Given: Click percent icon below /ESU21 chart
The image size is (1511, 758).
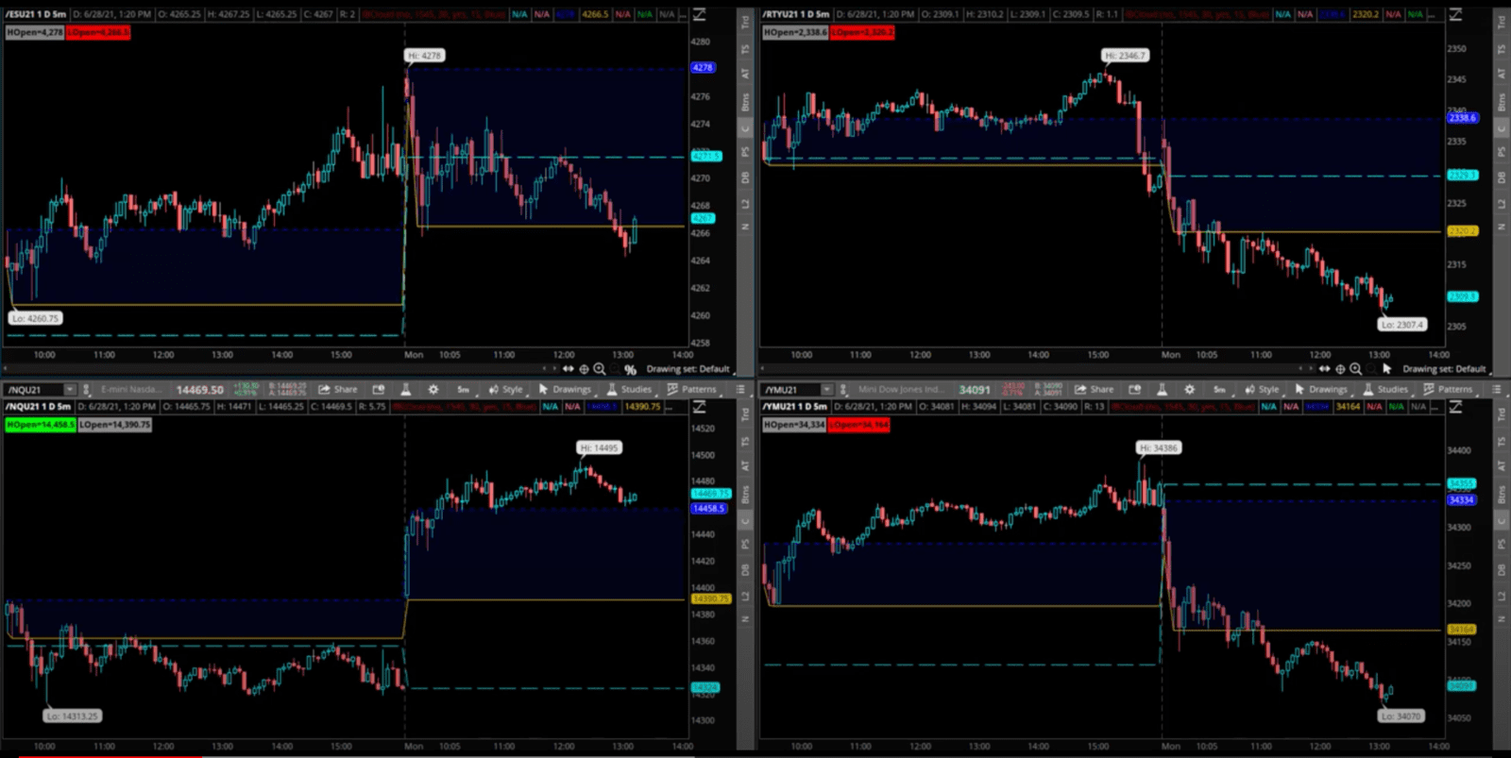Looking at the screenshot, I should 630,369.
